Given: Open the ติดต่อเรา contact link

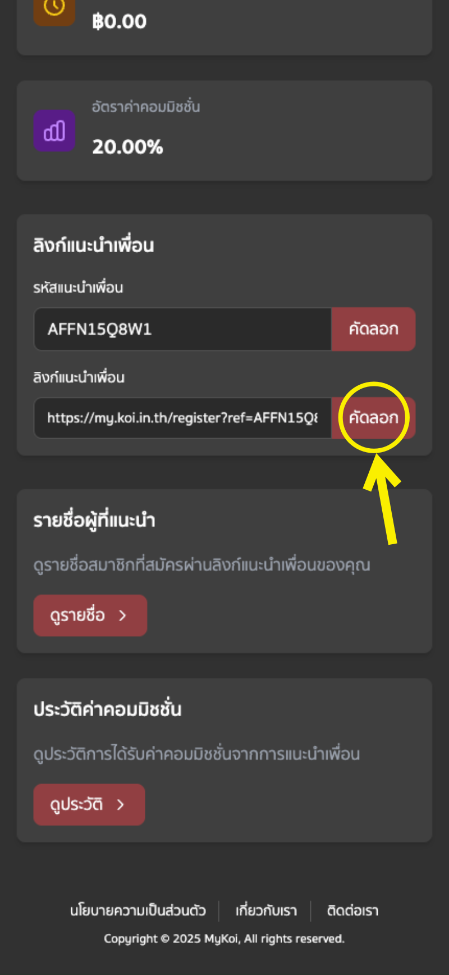Looking at the screenshot, I should [x=353, y=910].
